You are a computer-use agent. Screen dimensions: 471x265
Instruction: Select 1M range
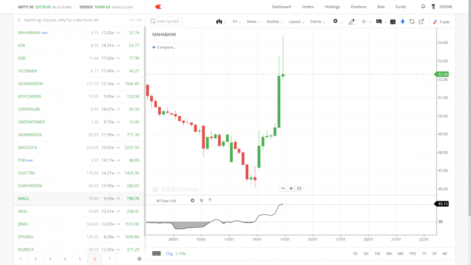click(377, 254)
